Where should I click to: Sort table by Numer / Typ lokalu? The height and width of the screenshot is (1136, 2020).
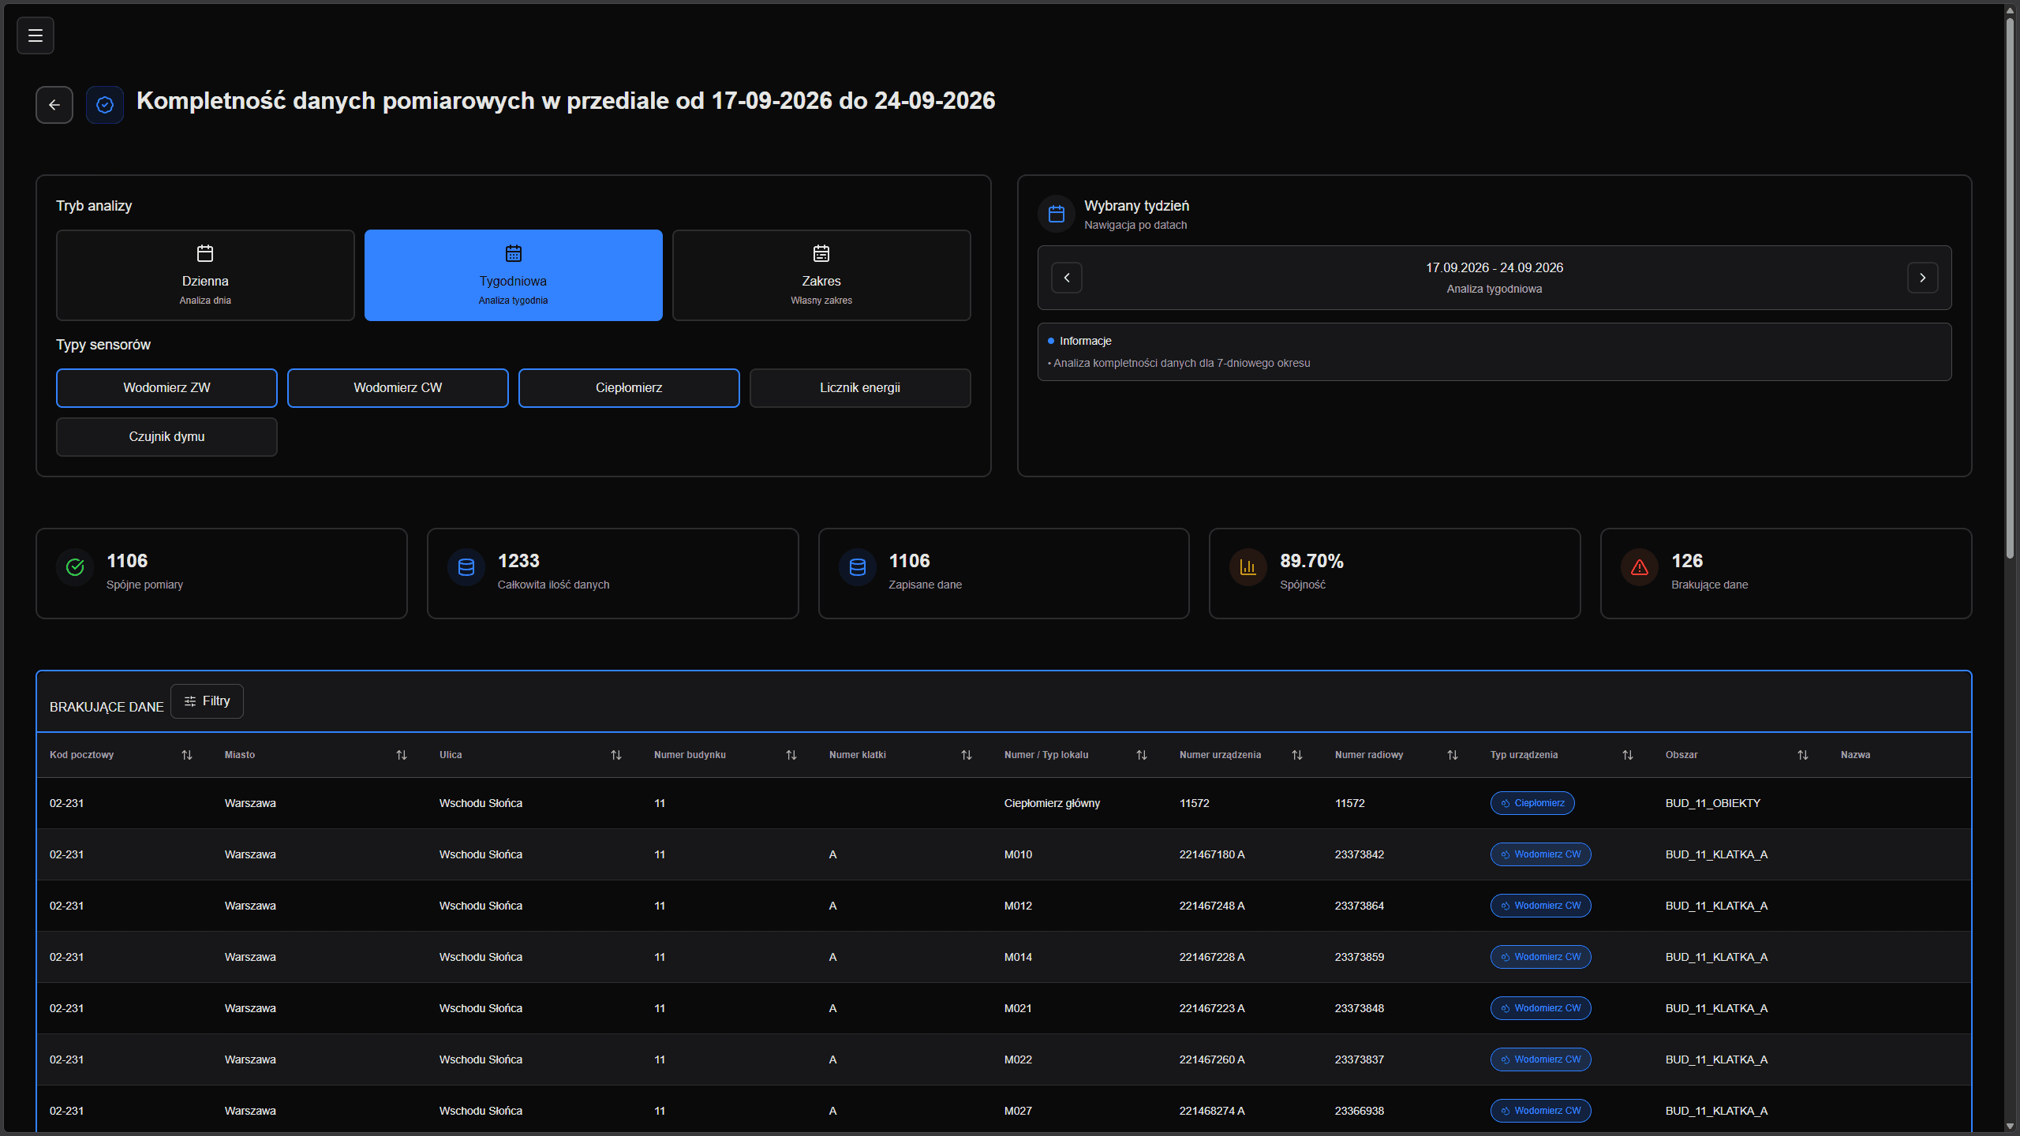[x=1142, y=755]
